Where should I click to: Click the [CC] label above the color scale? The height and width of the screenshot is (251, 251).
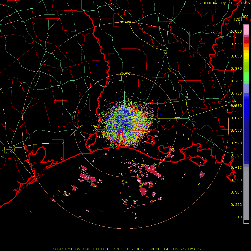coord(238,19)
